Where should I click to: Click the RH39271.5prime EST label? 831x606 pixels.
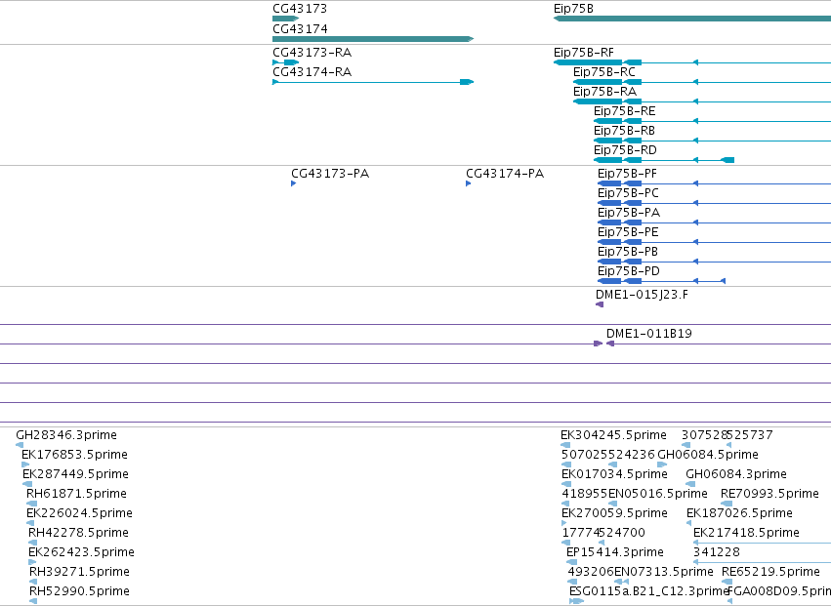click(79, 572)
